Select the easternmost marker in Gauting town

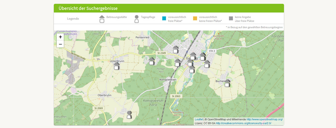click(x=207, y=64)
